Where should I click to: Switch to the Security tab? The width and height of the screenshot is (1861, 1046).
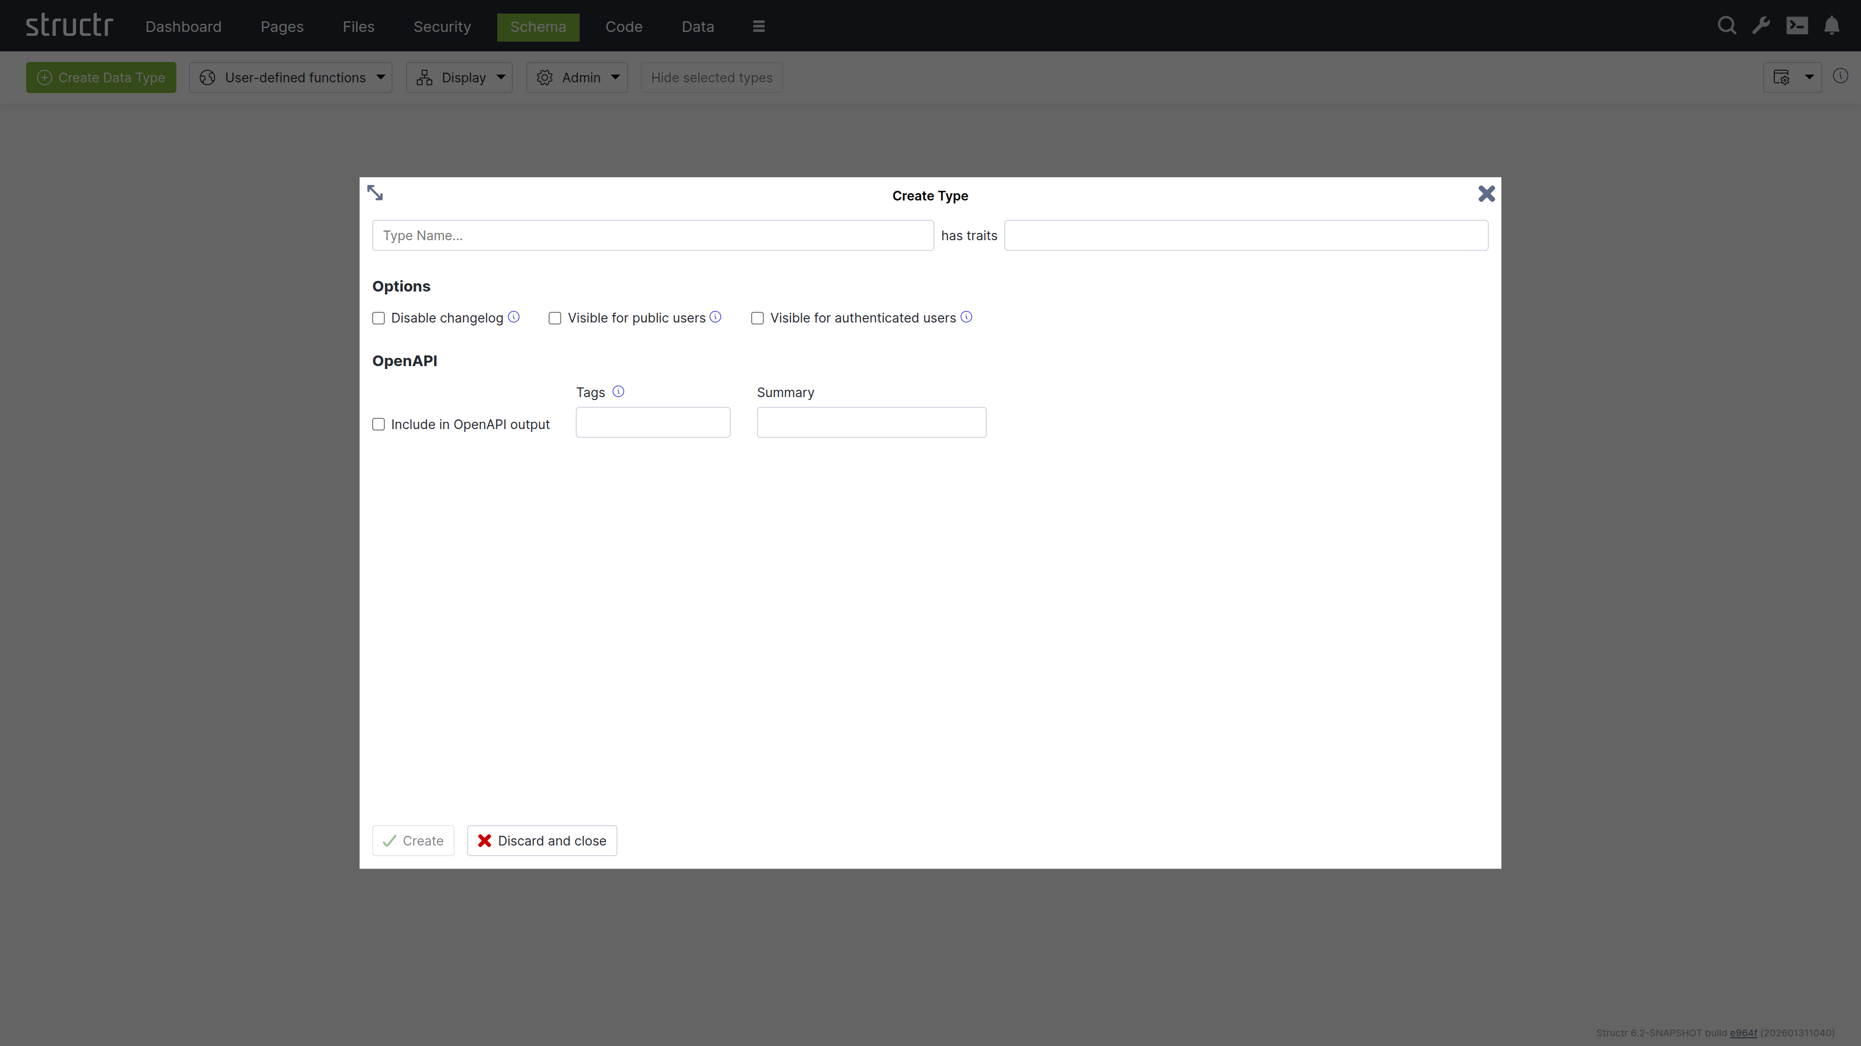442,26
